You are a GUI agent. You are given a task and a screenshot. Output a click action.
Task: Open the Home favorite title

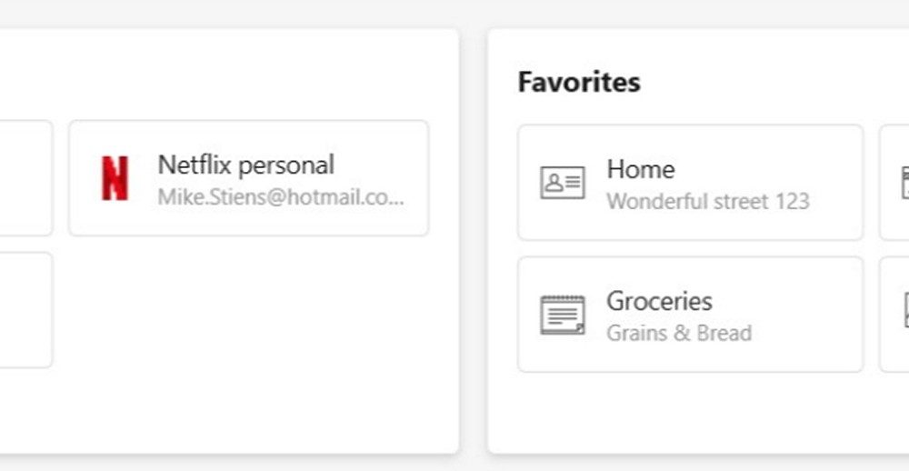640,169
